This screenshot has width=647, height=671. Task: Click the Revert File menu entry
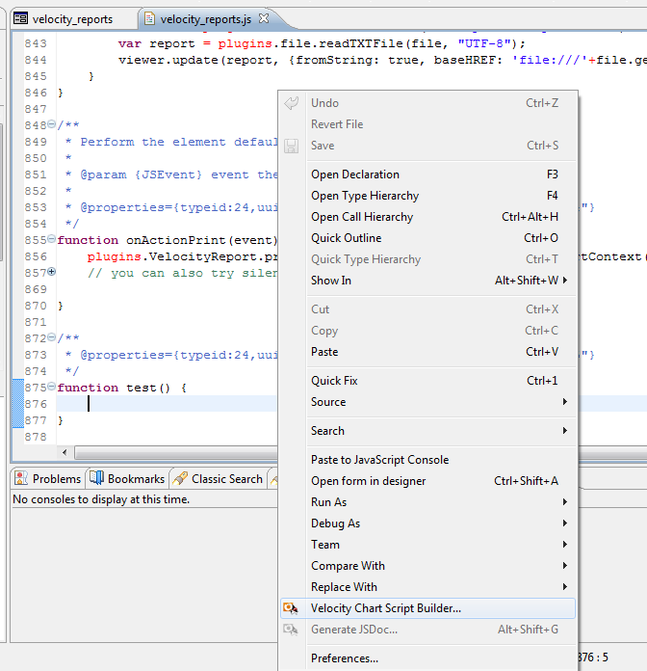click(x=427, y=124)
